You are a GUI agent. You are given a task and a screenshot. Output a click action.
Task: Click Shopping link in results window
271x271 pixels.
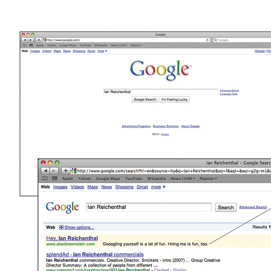[124, 187]
